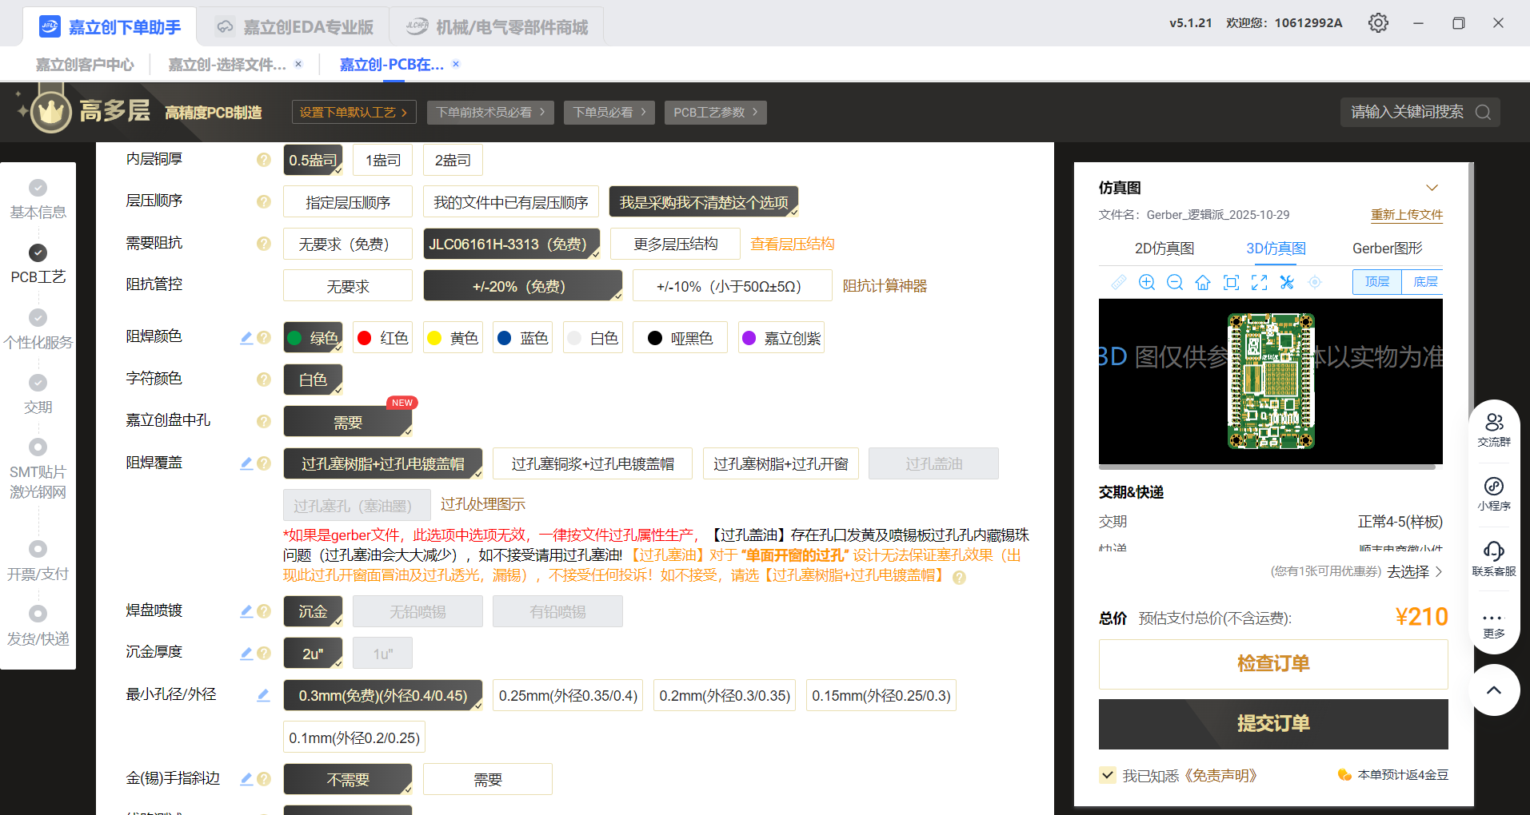The image size is (1530, 815).
Task: Select 2盎司 inner copper thickness
Action: point(453,160)
